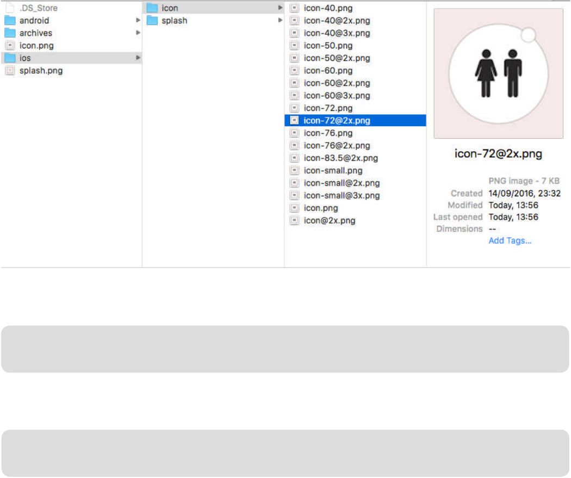Click file icon beside icon-50.png
Screen dimensions: 571x478
(294, 46)
